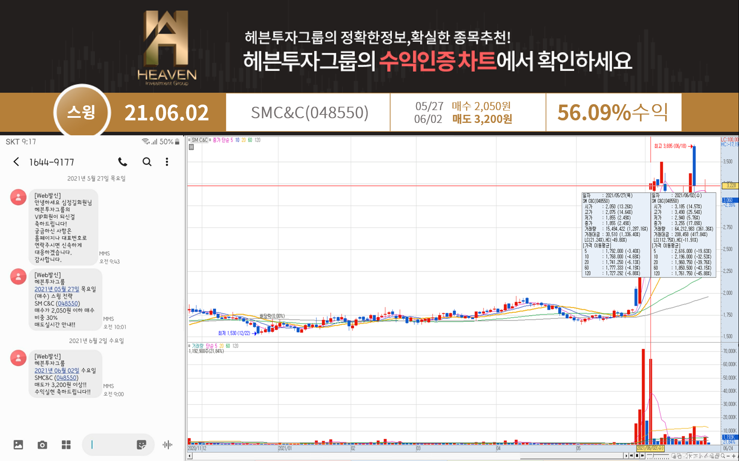Click the gray 120 price moving average label

click(x=258, y=140)
